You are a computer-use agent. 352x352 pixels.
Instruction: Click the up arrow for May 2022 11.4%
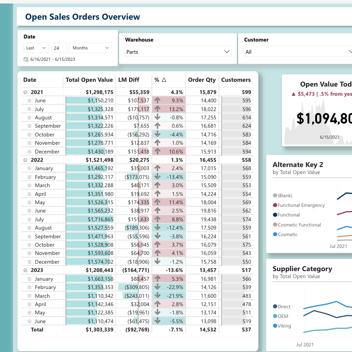[158, 202]
